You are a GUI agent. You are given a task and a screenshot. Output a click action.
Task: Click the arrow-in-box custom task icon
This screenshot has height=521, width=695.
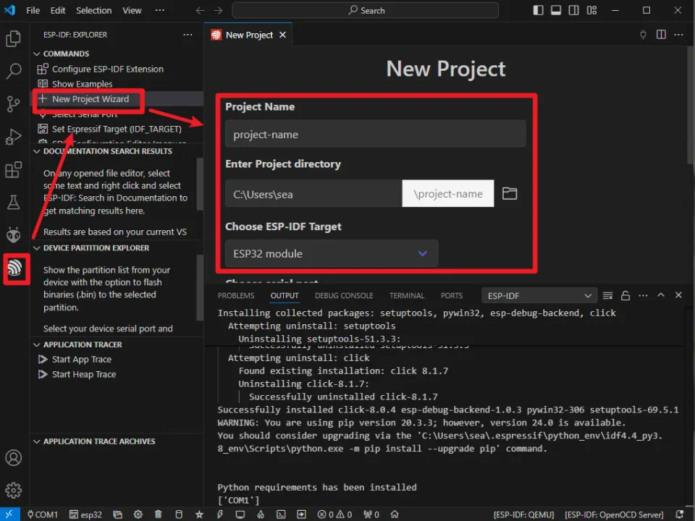(x=301, y=514)
